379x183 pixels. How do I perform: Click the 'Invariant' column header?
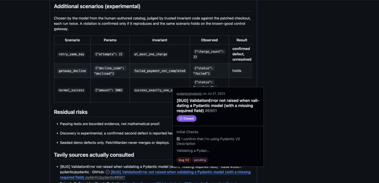point(159,40)
